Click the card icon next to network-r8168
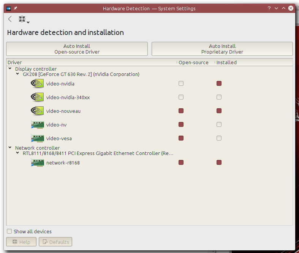Screen dimensions: 299x253 click(x=37, y=163)
